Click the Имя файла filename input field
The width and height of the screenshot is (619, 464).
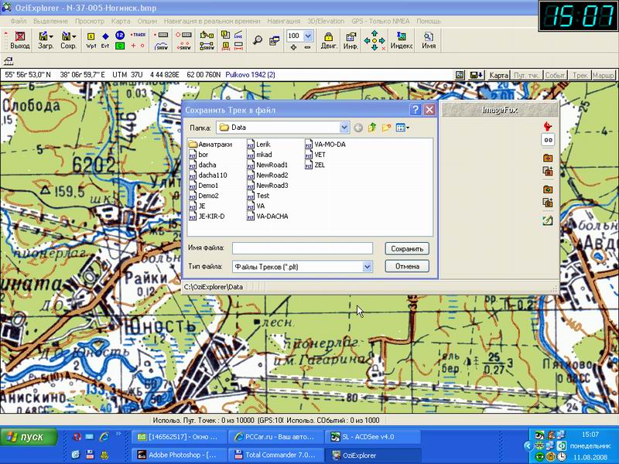pos(302,248)
